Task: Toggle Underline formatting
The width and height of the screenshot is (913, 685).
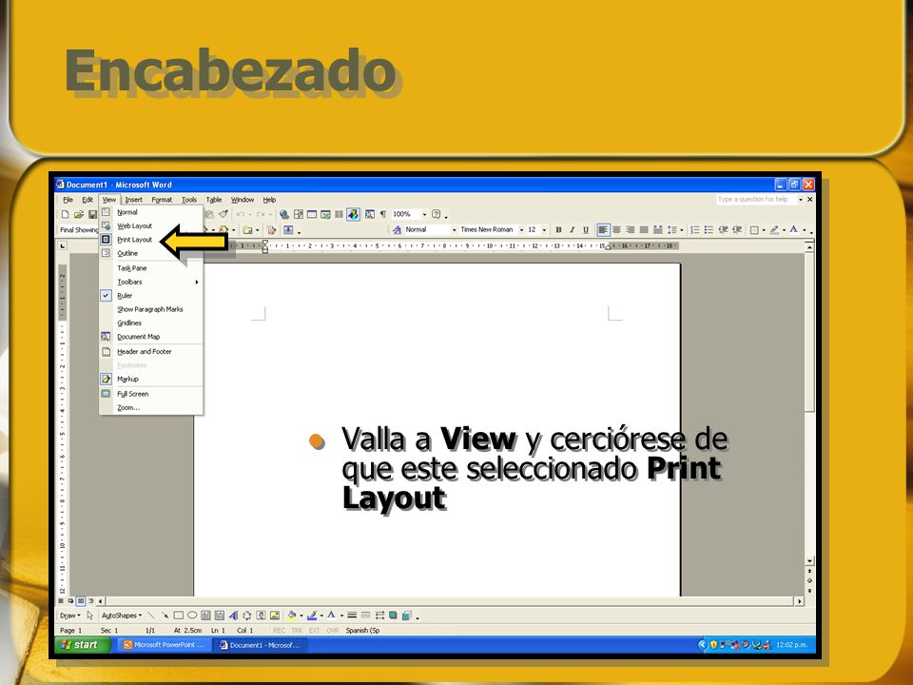Action: coord(586,230)
